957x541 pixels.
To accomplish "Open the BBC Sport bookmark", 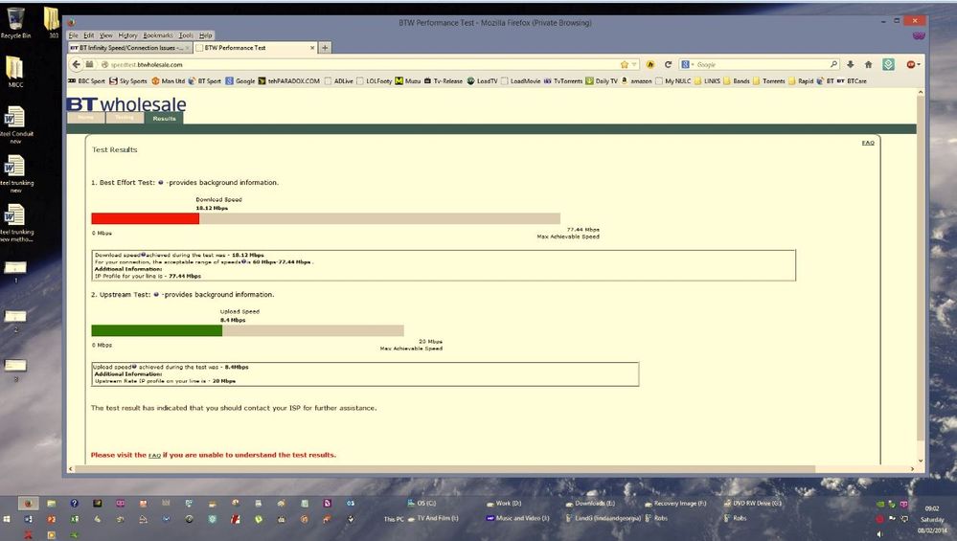I will click(x=86, y=80).
